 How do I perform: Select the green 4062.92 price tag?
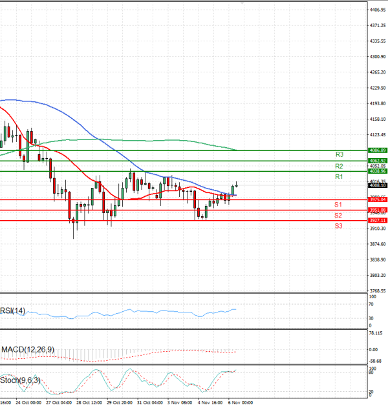tap(377, 161)
